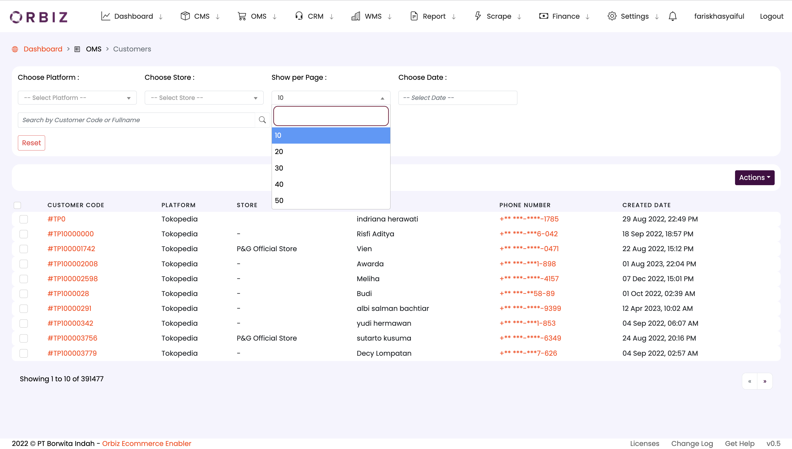
Task: Check the row for #TP100002598
Action: pyautogui.click(x=24, y=279)
